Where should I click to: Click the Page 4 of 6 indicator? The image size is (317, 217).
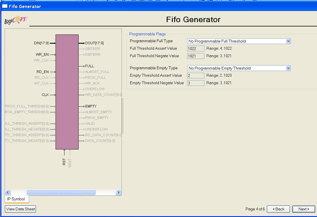click(255, 209)
